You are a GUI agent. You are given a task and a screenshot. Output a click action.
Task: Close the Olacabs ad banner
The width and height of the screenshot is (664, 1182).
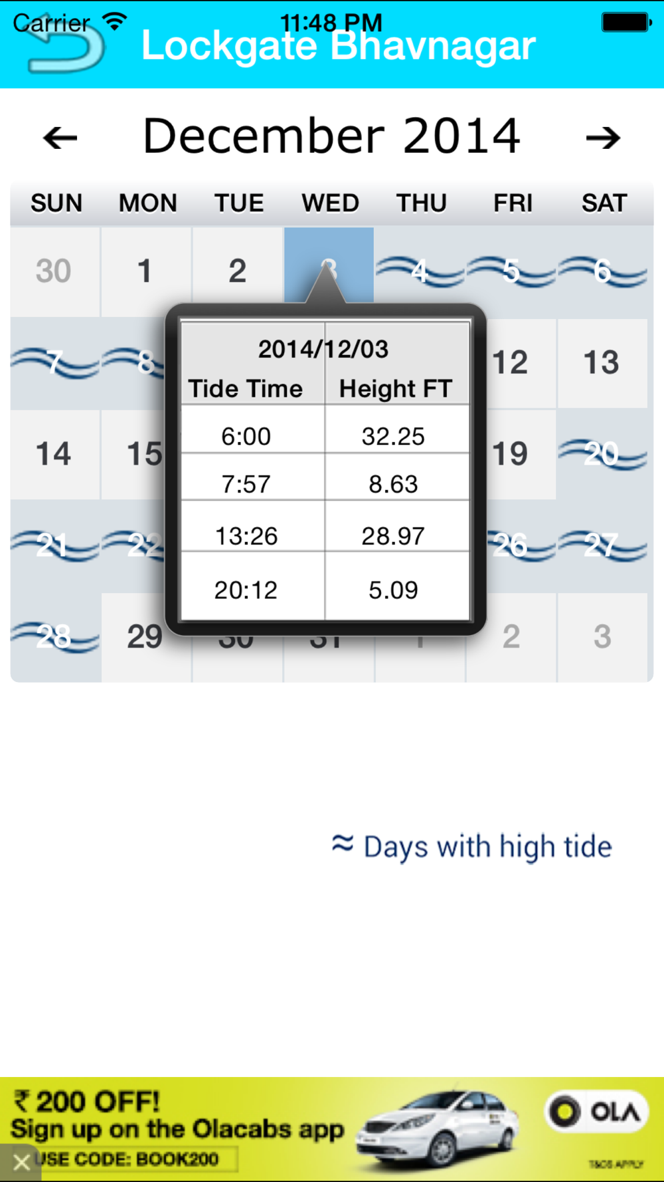pos(21,1162)
